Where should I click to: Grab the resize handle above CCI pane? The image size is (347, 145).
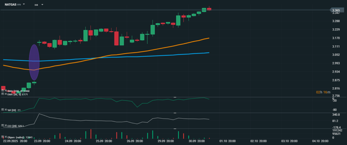coord(175,113)
